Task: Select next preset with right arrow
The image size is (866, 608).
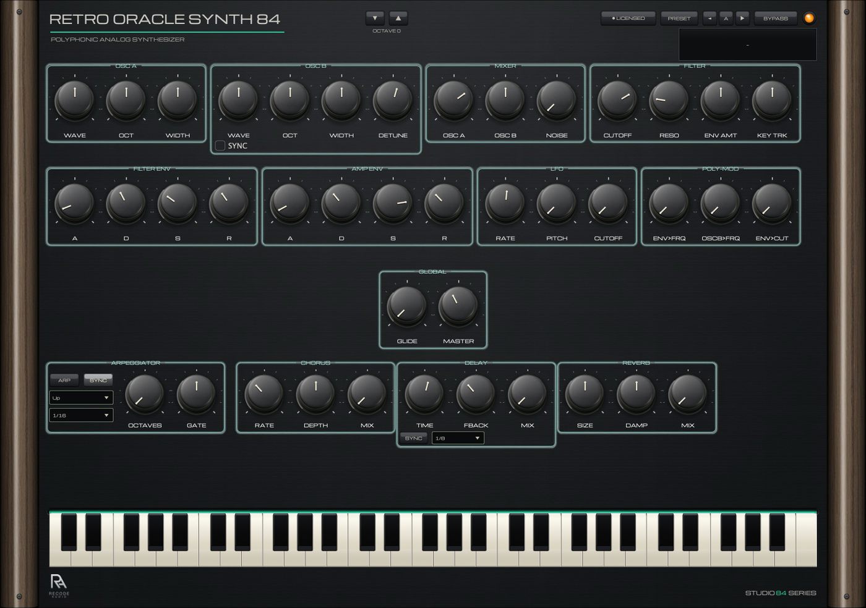Action: [742, 19]
